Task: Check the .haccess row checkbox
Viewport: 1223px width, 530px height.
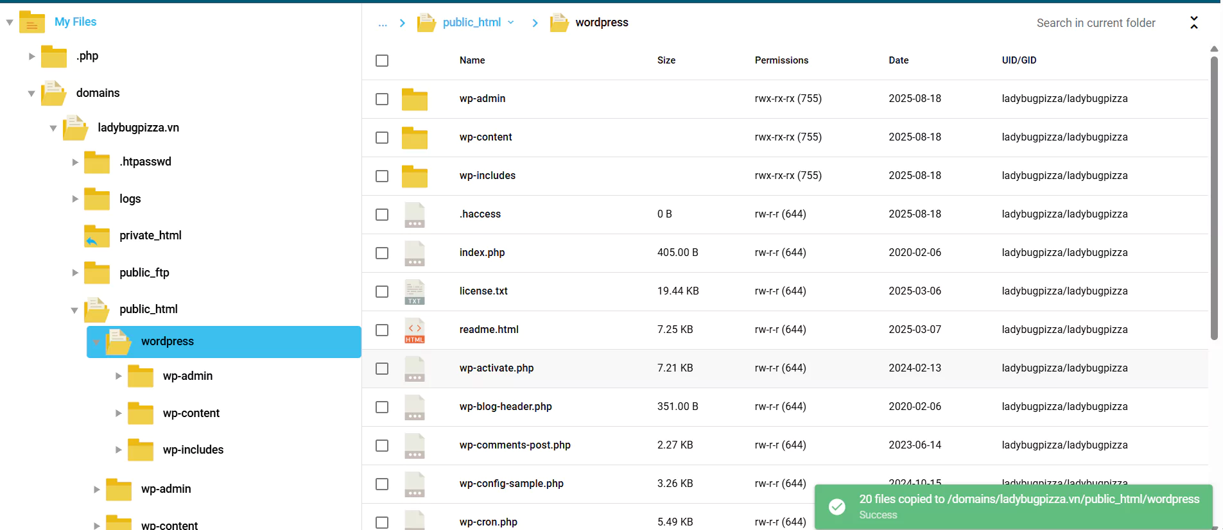Action: 382,214
